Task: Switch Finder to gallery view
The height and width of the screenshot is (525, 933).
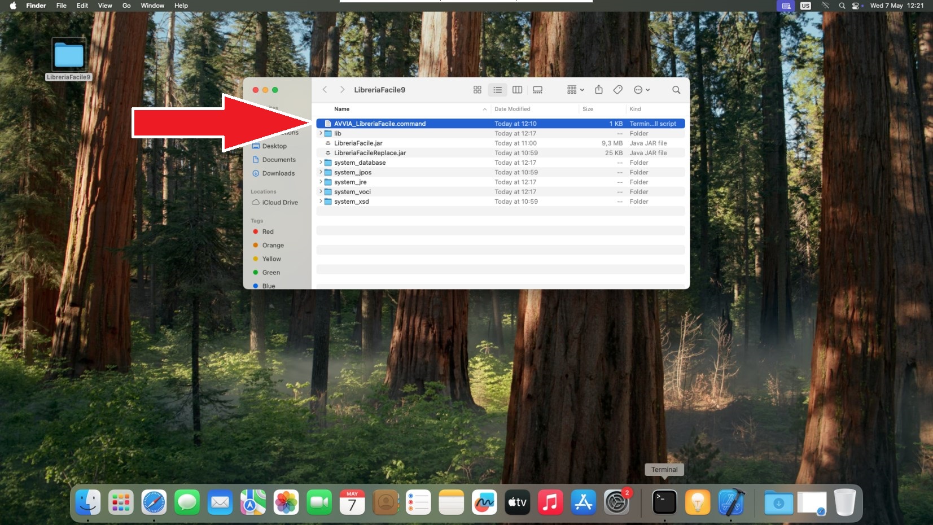Action: click(x=537, y=90)
